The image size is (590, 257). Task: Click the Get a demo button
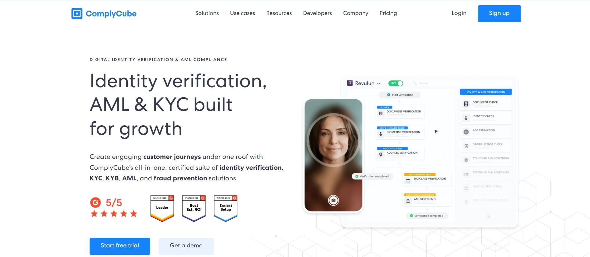(x=186, y=246)
